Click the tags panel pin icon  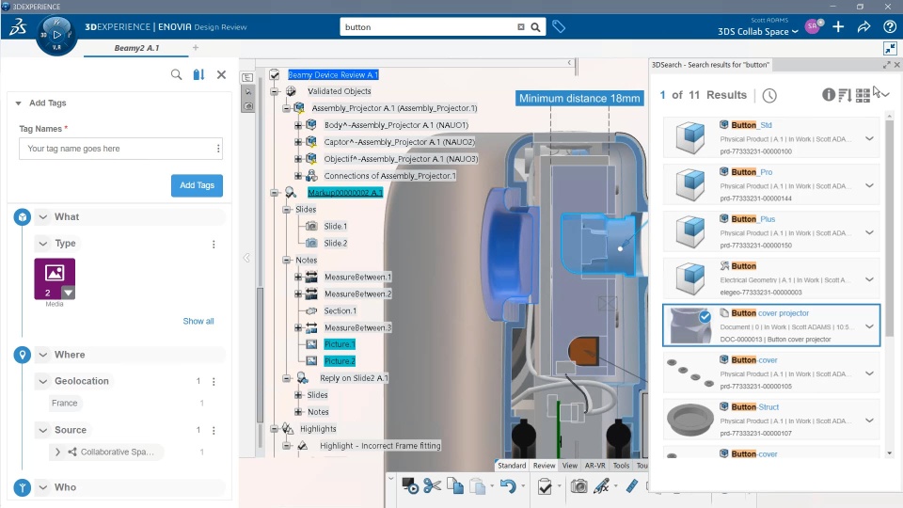point(198,74)
